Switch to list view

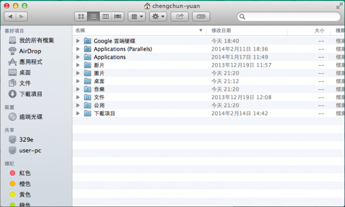(93, 17)
